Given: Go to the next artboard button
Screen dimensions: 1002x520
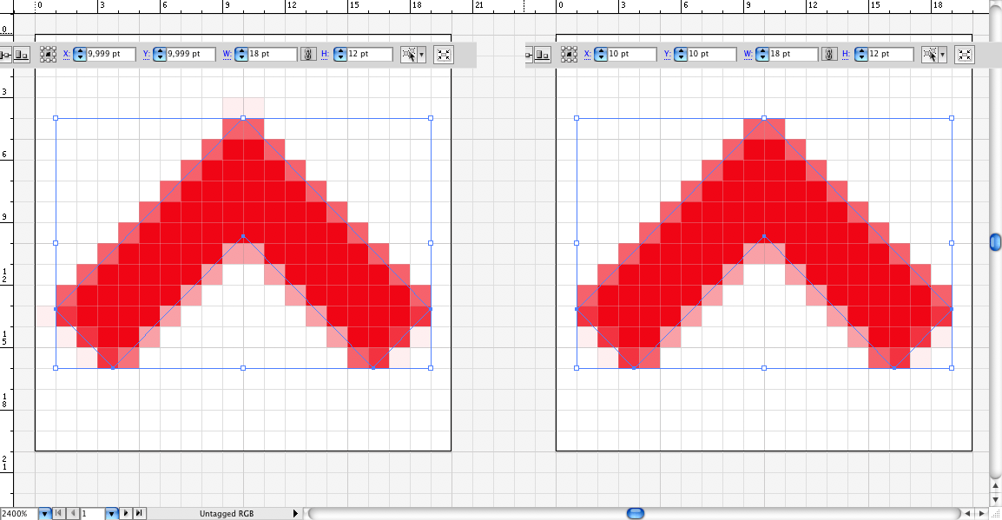Looking at the screenshot, I should (126, 513).
